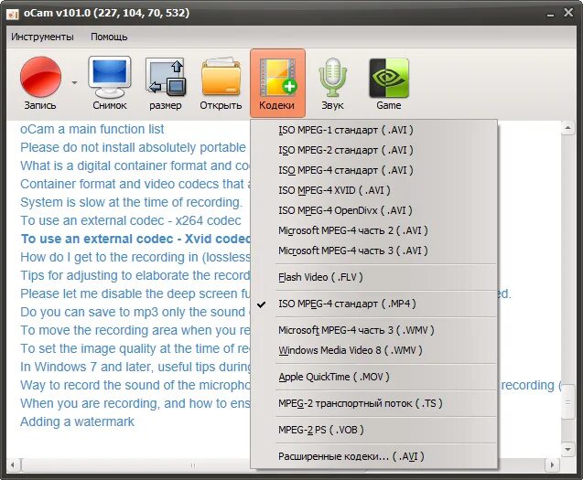Select checked ISO MPEG-4 стандарт (.MP4) option
The width and height of the screenshot is (583, 480).
tap(374, 304)
